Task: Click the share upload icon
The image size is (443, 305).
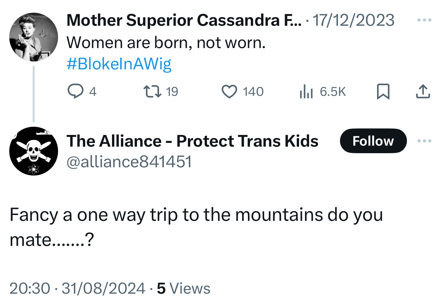Action: tap(423, 91)
